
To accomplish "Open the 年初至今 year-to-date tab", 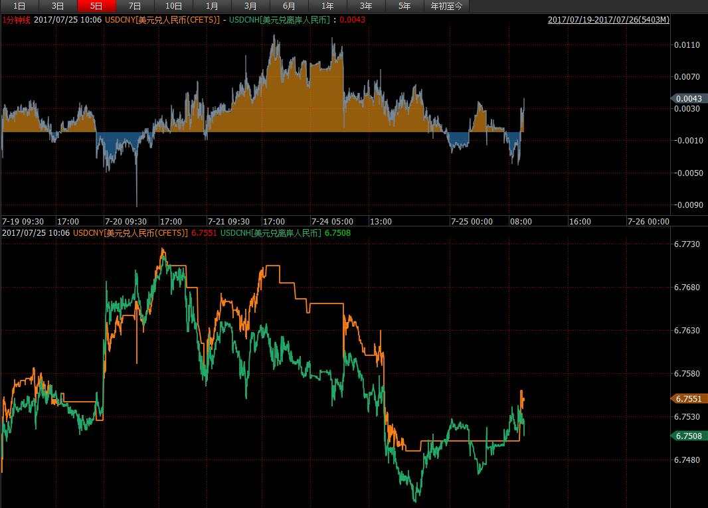I will pos(446,6).
